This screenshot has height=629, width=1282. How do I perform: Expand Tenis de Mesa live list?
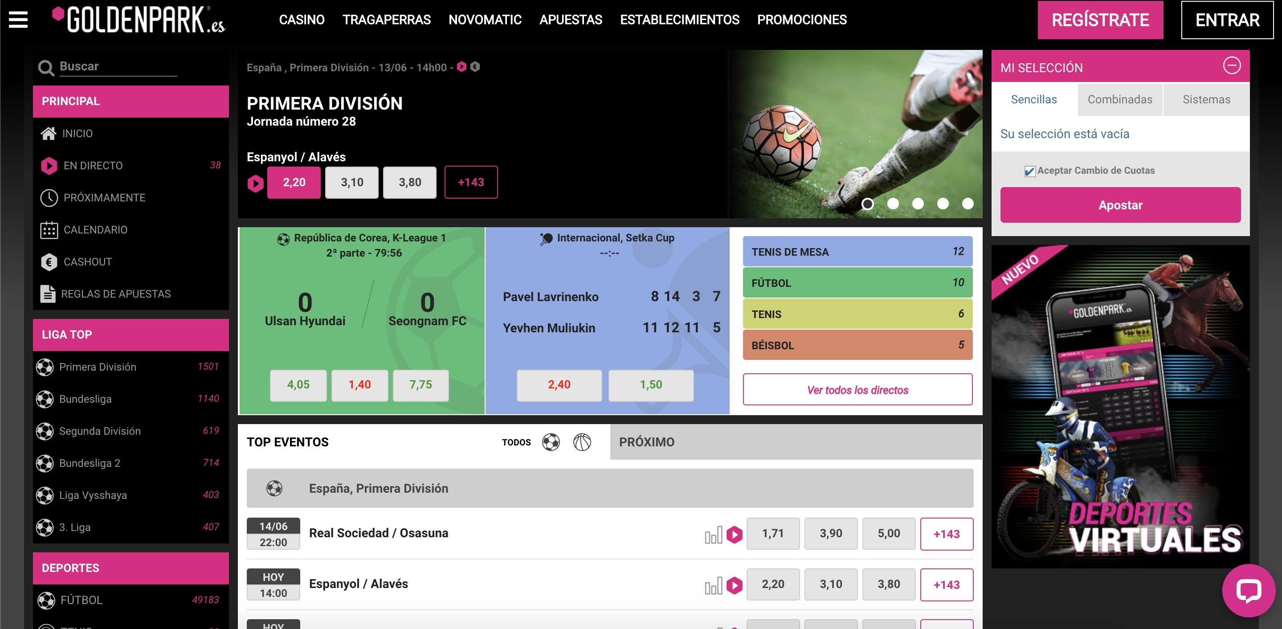click(x=857, y=251)
